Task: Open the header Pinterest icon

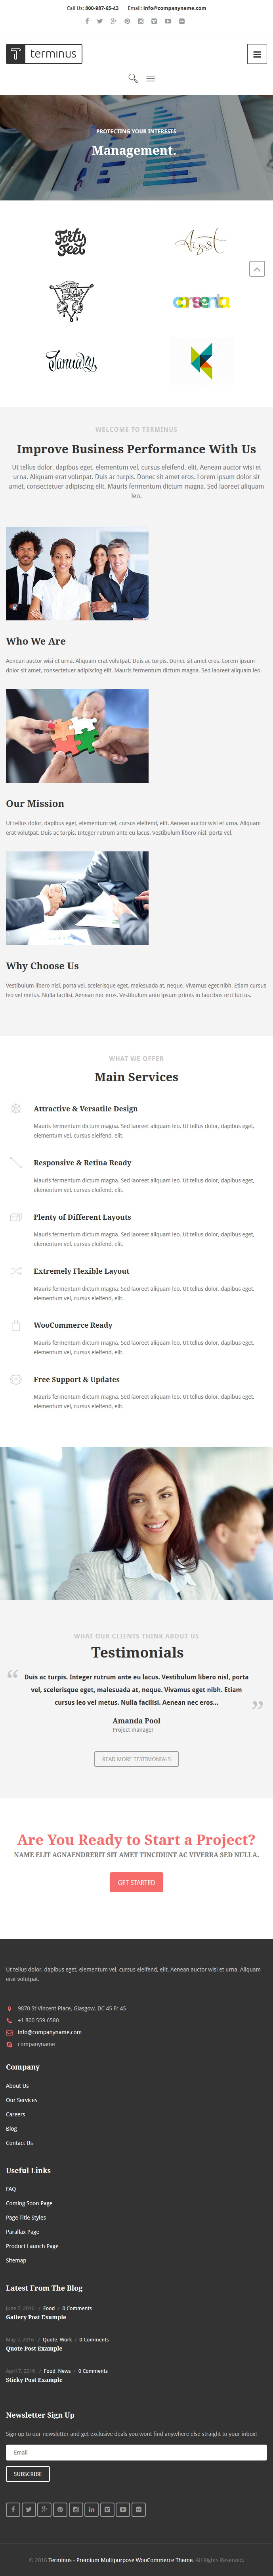Action: point(127,21)
